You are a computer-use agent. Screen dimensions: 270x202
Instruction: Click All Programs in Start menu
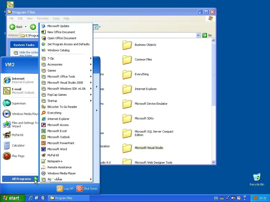(20, 179)
